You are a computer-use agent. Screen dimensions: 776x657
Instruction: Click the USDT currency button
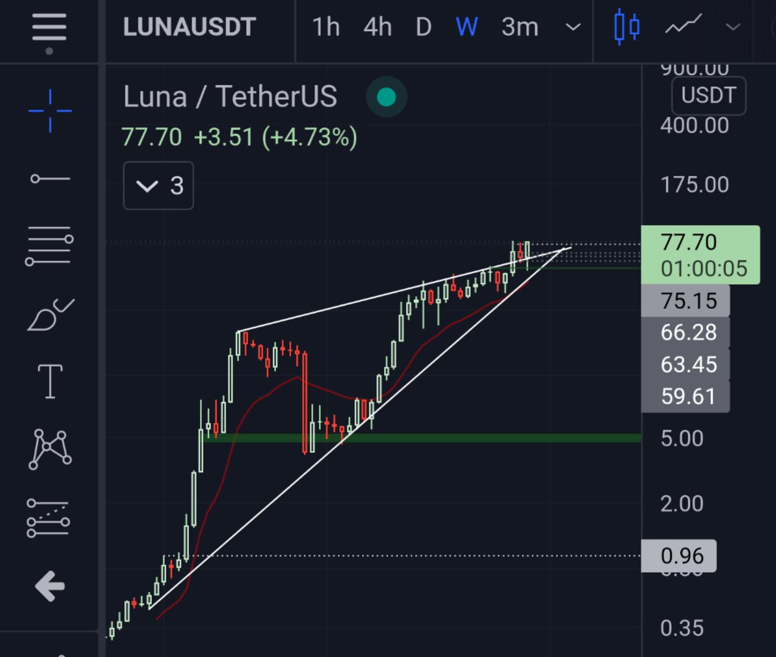709,96
